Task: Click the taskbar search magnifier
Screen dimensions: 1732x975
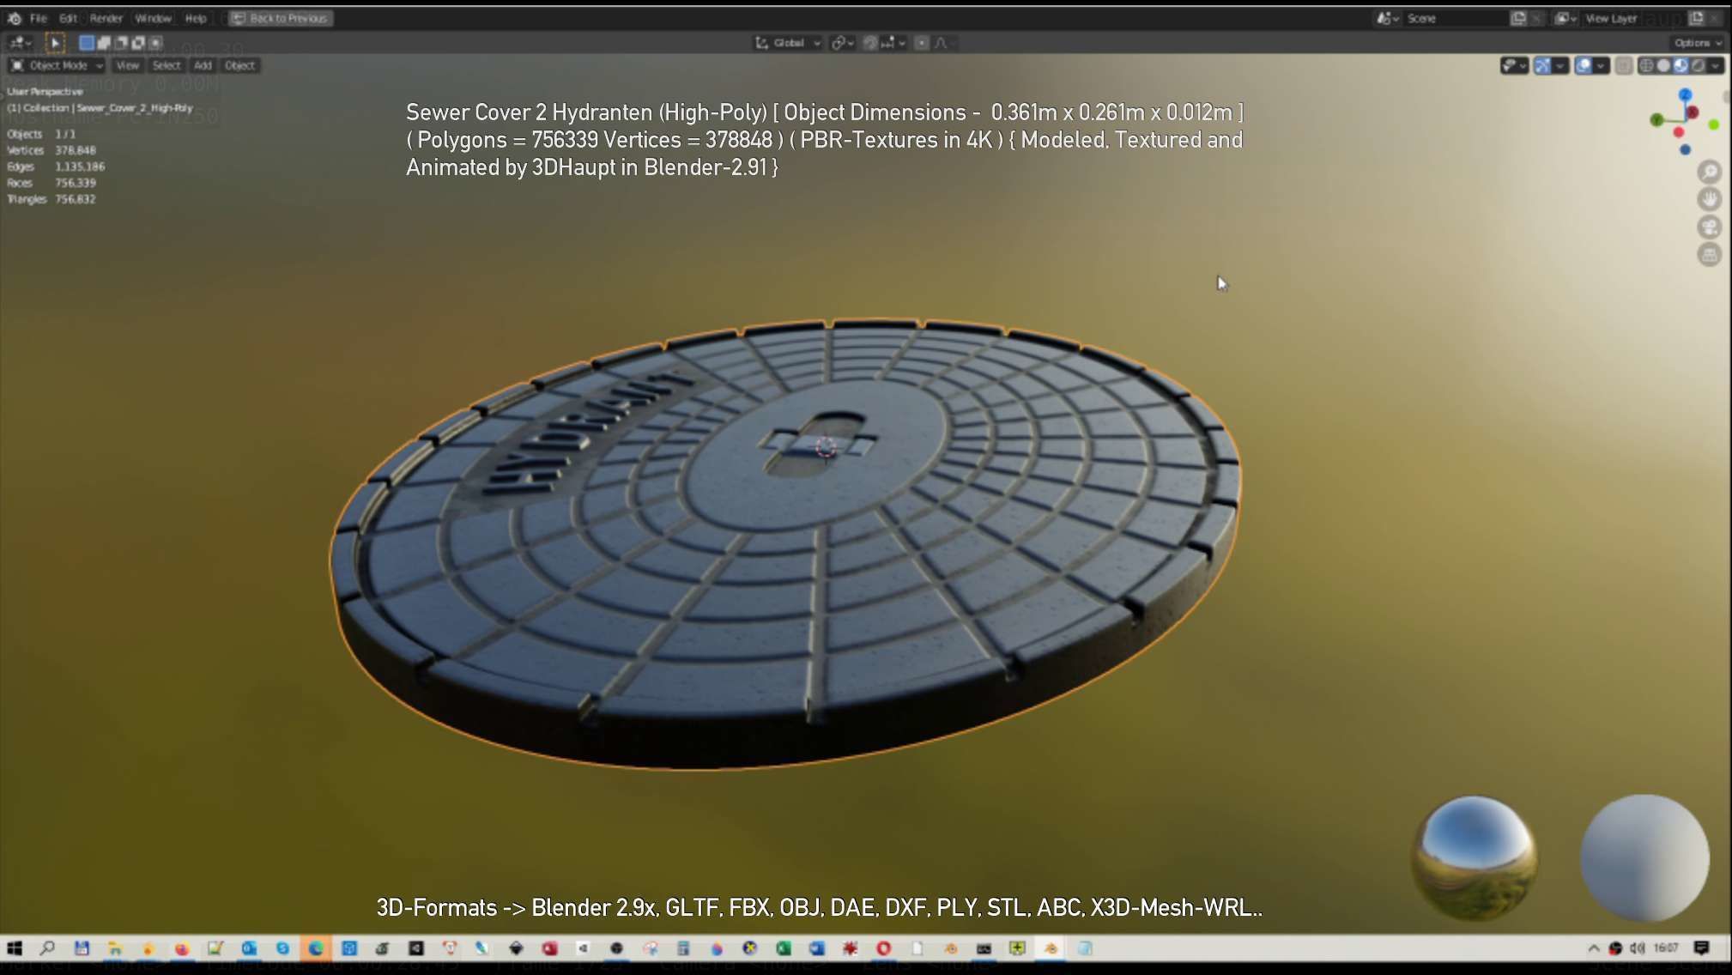Action: click(x=48, y=948)
